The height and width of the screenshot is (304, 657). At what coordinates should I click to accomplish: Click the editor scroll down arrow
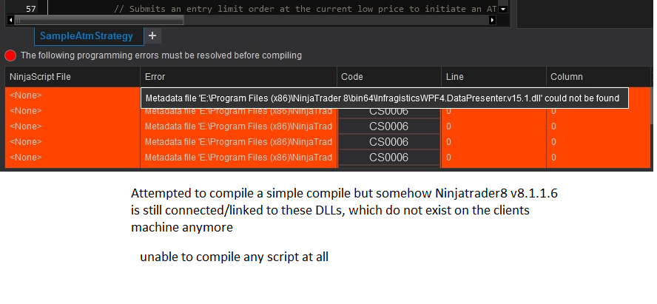click(504, 9)
